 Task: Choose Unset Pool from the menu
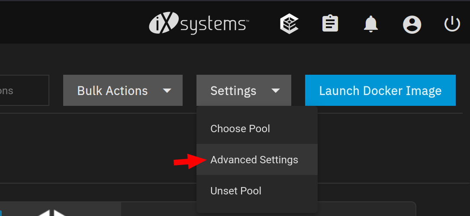(x=257, y=191)
